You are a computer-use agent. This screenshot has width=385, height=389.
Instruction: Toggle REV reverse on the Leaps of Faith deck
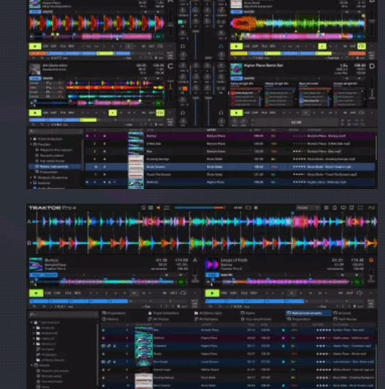pos(254,293)
